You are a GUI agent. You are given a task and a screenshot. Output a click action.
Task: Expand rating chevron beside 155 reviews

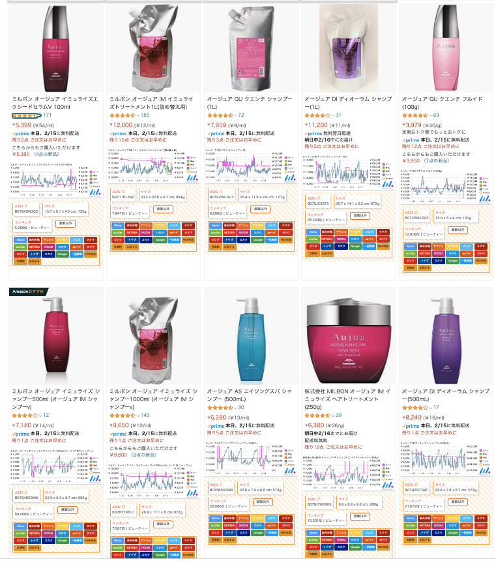pyautogui.click(x=138, y=115)
